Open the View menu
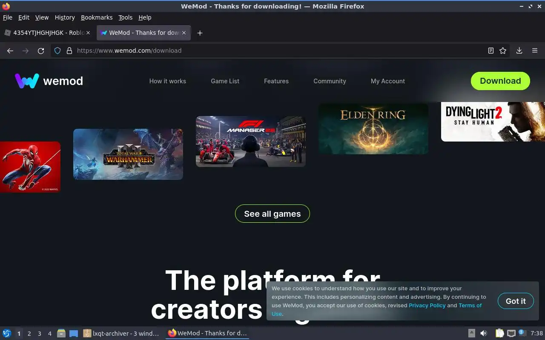This screenshot has height=340, width=545. (42, 17)
